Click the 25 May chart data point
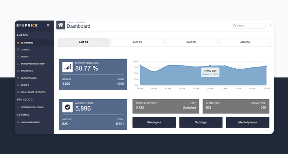The height and width of the screenshot is (154, 288). (x=140, y=65)
